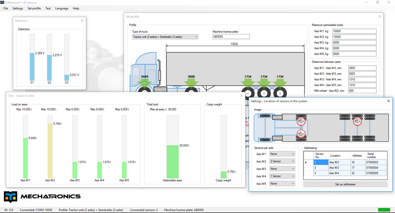Close the Detectors panel
Viewport: 395px width, 213px height.
[82, 21]
